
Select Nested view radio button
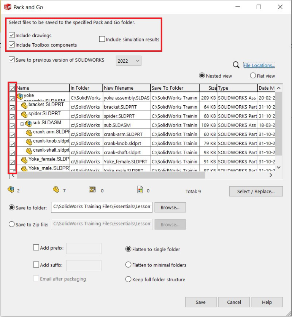(x=202, y=76)
